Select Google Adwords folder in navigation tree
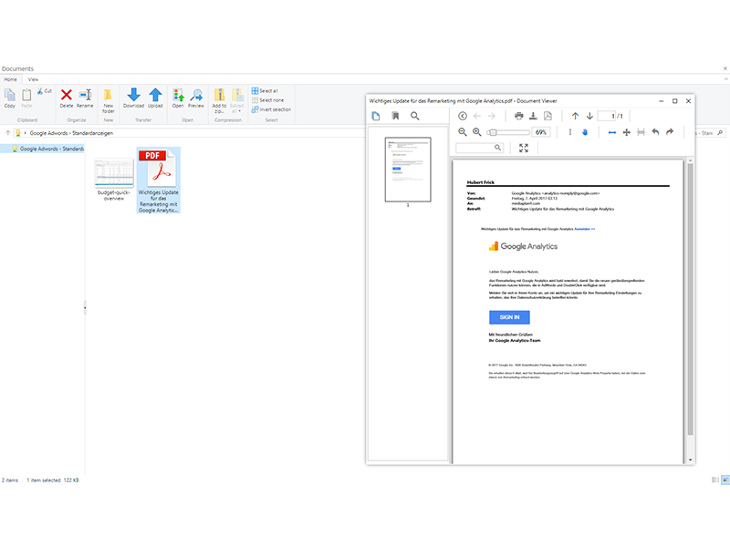730x547 pixels. (48, 149)
